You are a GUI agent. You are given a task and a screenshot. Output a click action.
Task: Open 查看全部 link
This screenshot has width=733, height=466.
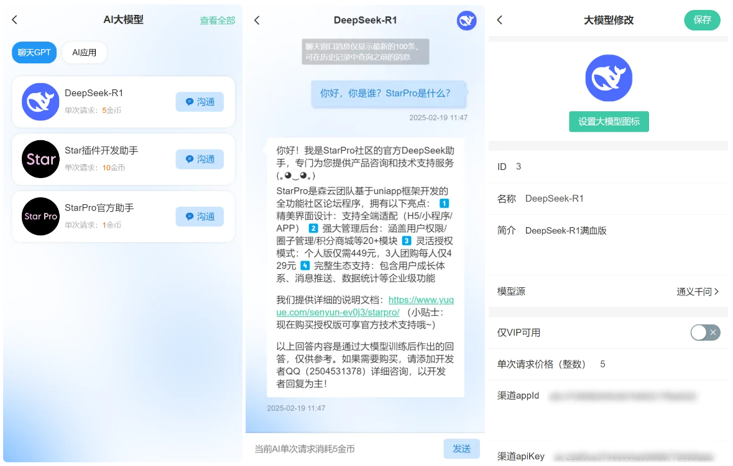[218, 20]
